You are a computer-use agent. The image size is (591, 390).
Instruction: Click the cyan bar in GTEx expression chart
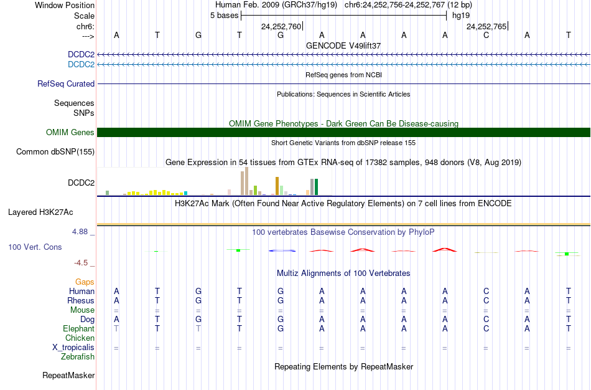click(185, 193)
